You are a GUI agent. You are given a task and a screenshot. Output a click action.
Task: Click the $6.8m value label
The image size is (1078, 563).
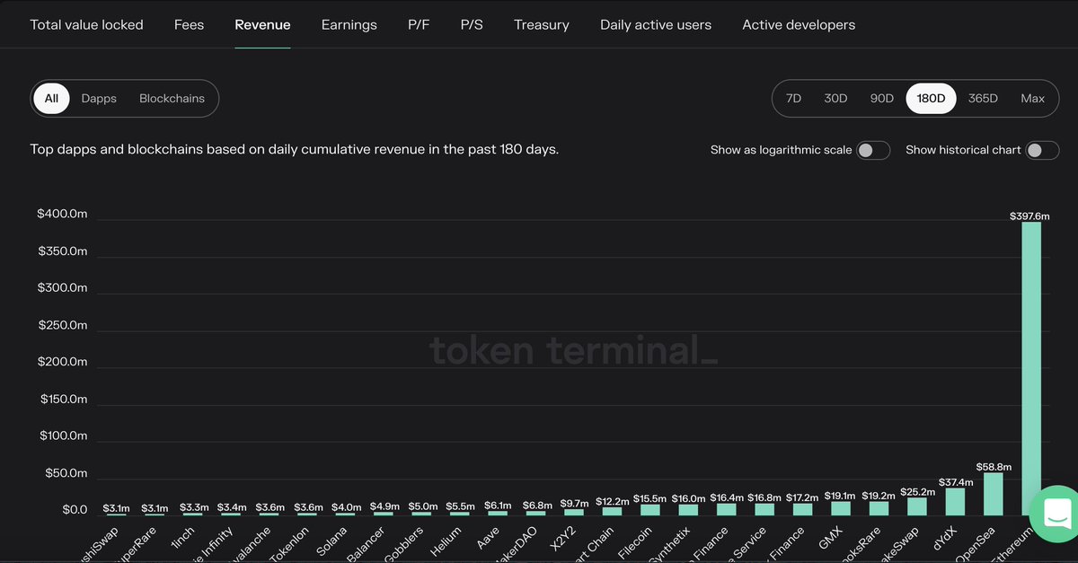point(538,506)
